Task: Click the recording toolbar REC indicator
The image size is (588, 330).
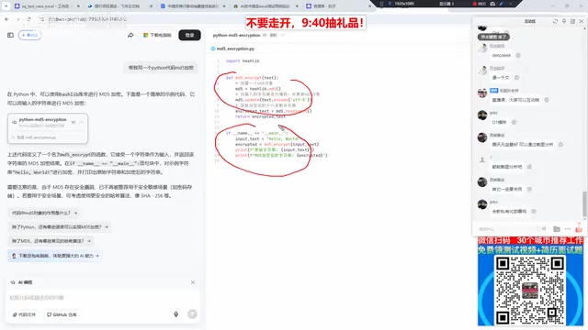Action: pyautogui.click(x=480, y=4)
